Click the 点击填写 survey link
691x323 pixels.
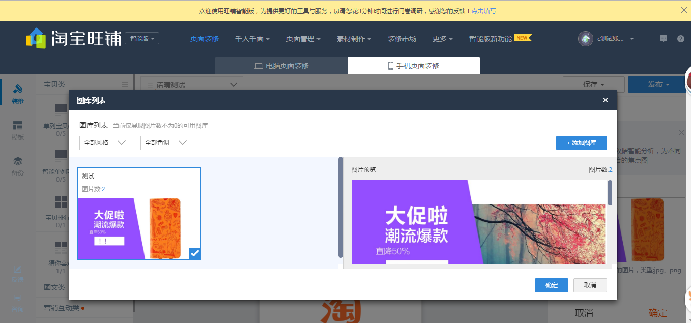pos(483,10)
